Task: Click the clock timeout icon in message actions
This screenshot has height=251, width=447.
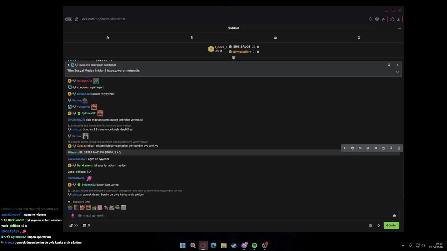Action: [352, 148]
